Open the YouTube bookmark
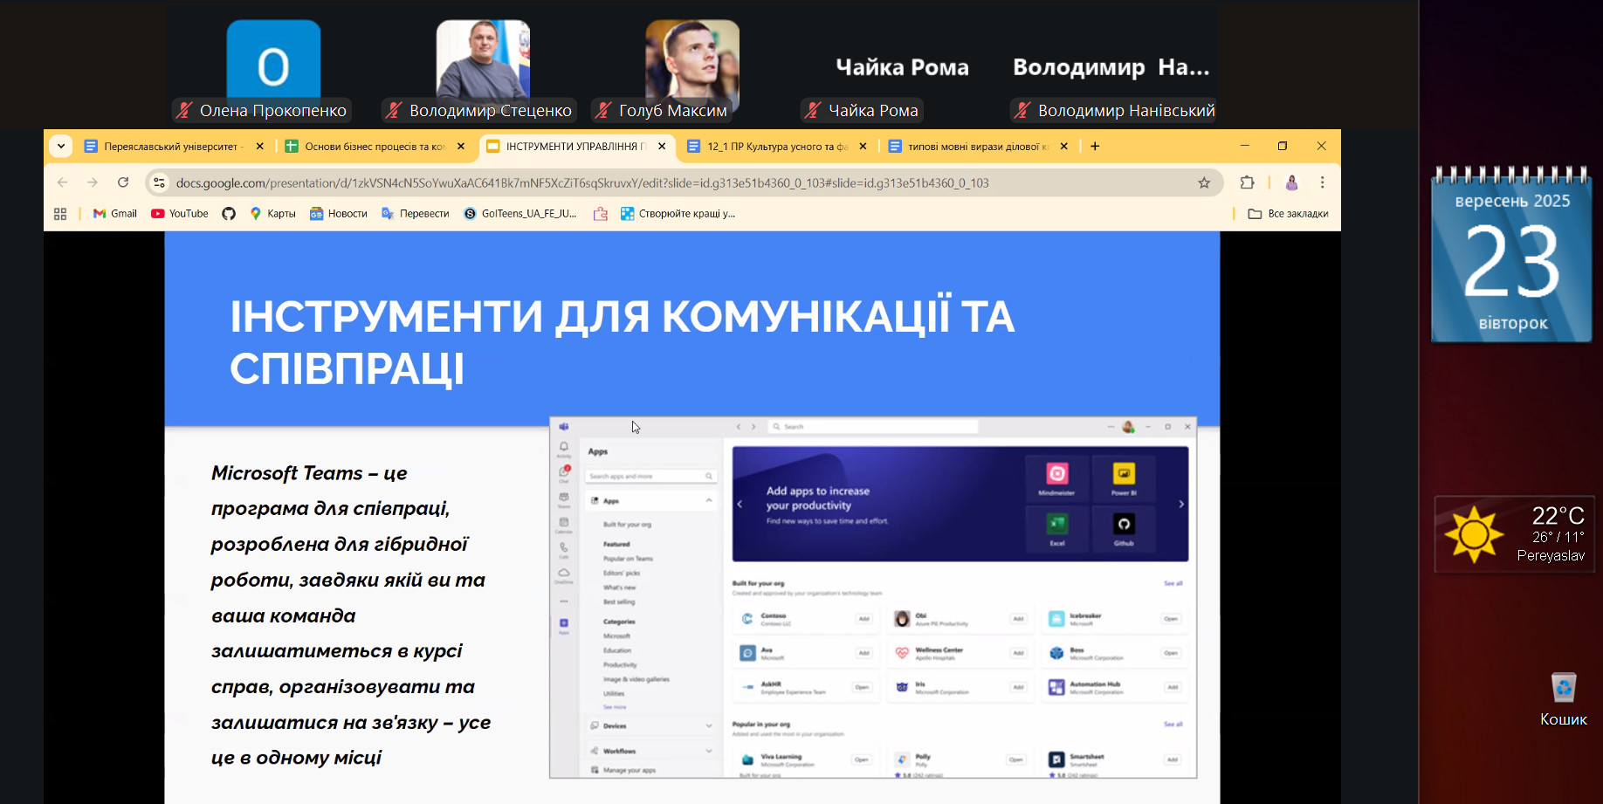1603x804 pixels. click(x=180, y=214)
